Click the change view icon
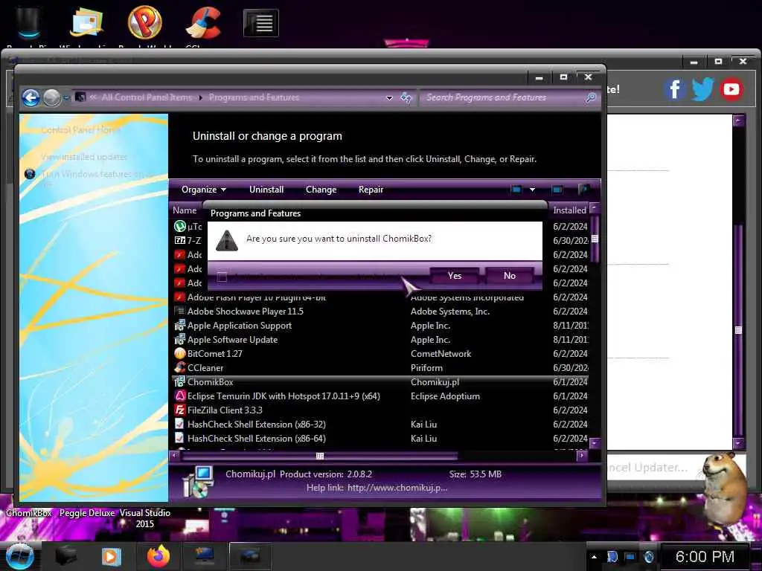762x571 pixels. 516,190
